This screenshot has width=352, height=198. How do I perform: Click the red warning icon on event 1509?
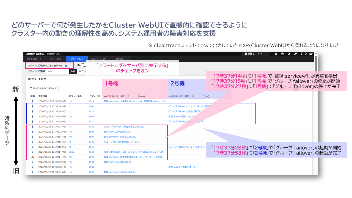click(x=32, y=157)
